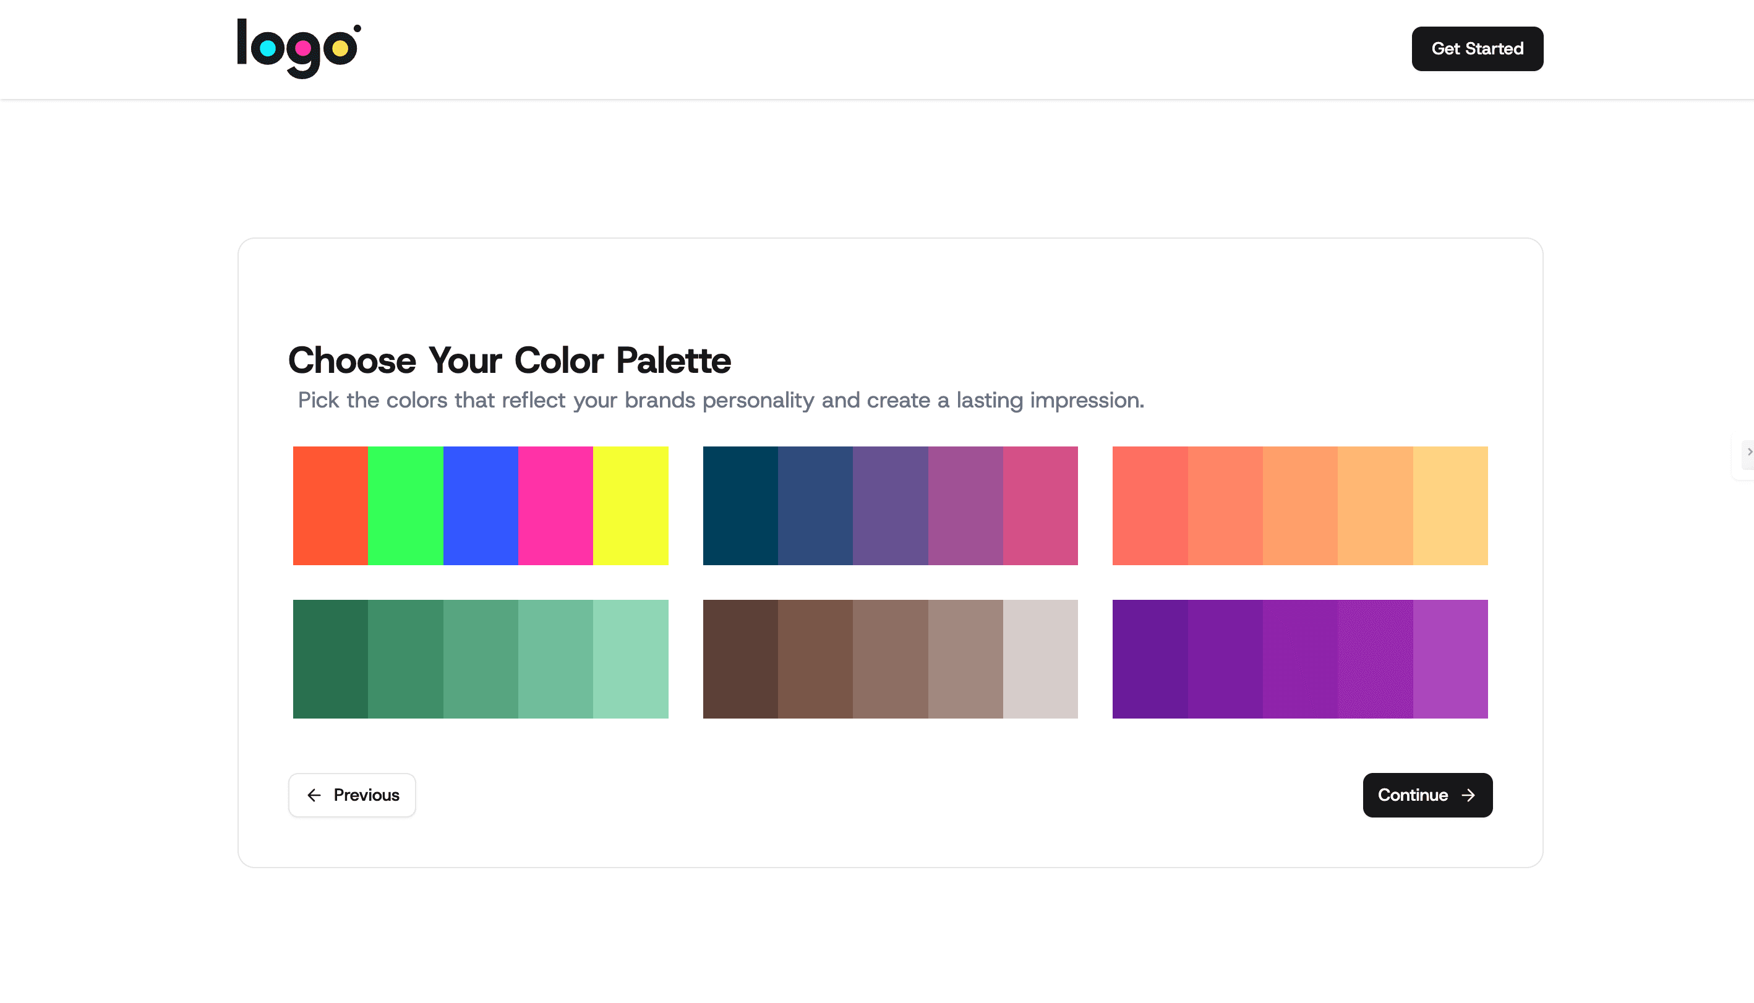
Task: Select the pale yellow-peach swatch
Action: tap(1450, 506)
